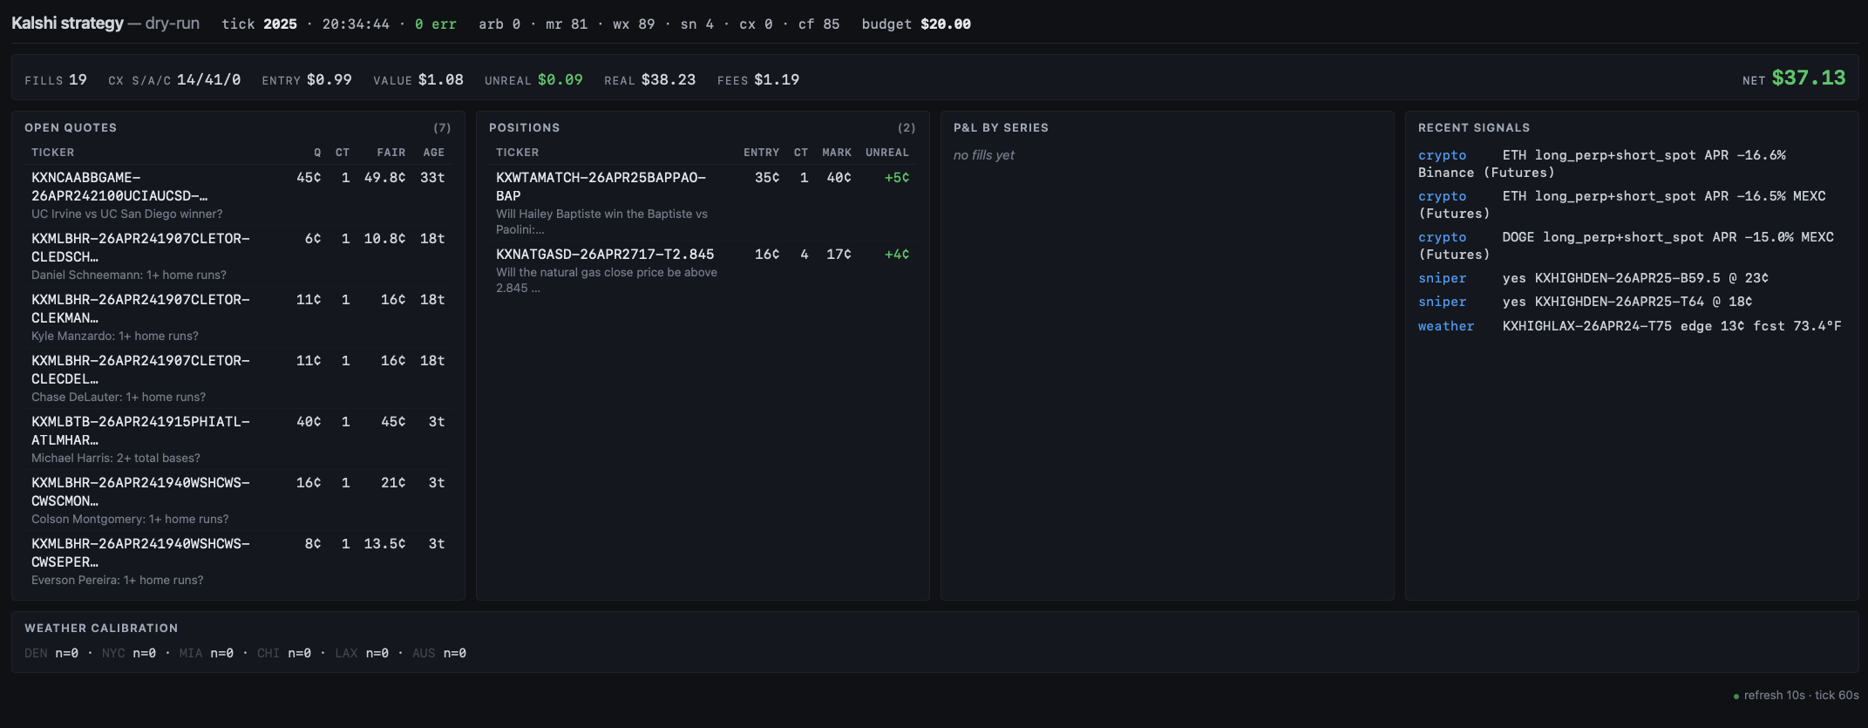1868x728 pixels.
Task: Click the LAX n=0 calibration entry
Action: pos(362,653)
